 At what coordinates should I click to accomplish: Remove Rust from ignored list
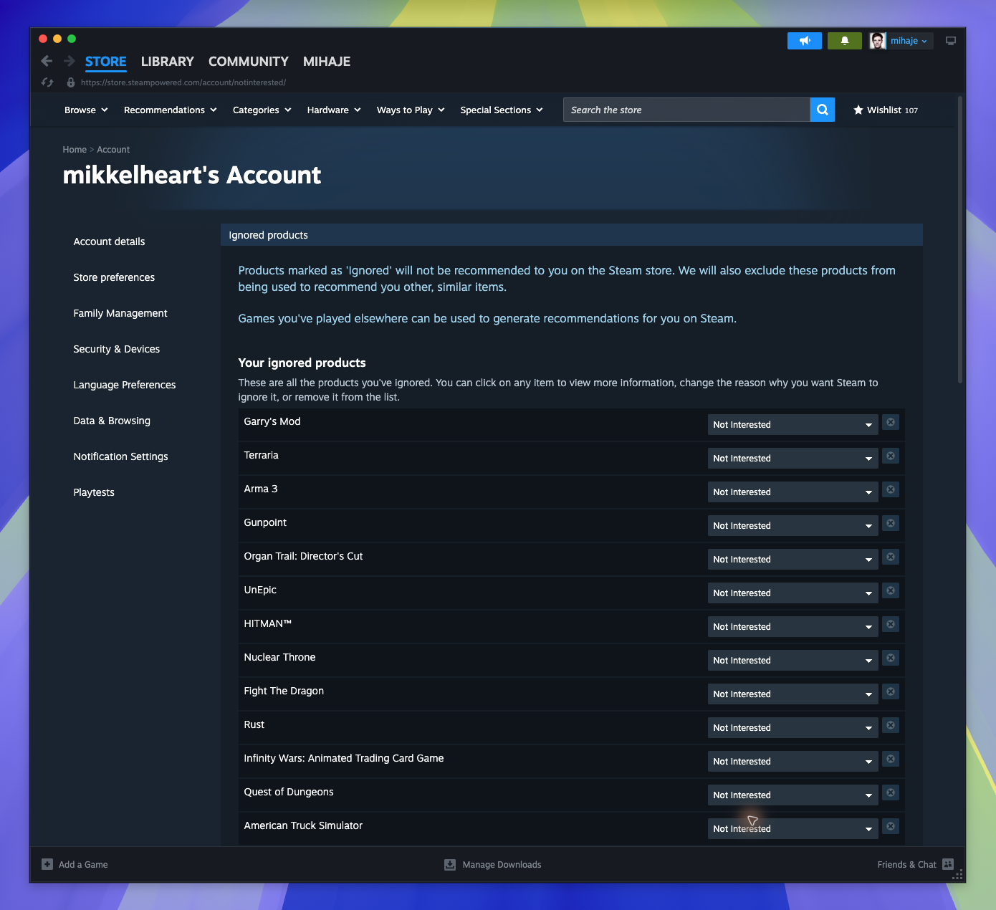point(891,725)
